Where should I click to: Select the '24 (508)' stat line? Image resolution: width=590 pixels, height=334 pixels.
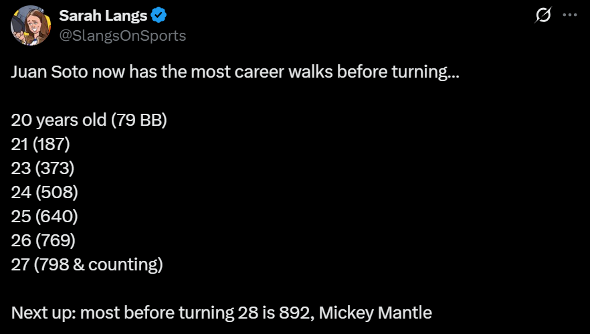pos(44,192)
